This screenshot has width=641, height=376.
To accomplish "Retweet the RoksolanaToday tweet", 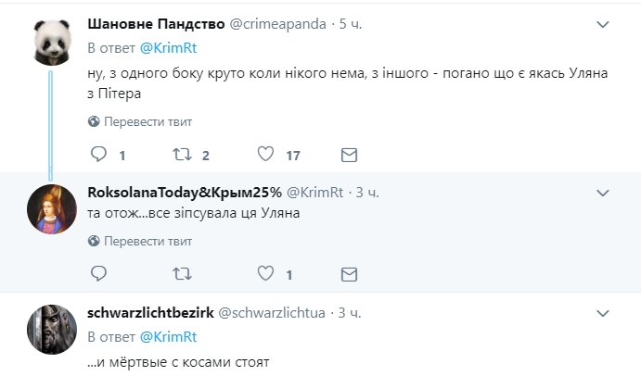I will pos(182,274).
